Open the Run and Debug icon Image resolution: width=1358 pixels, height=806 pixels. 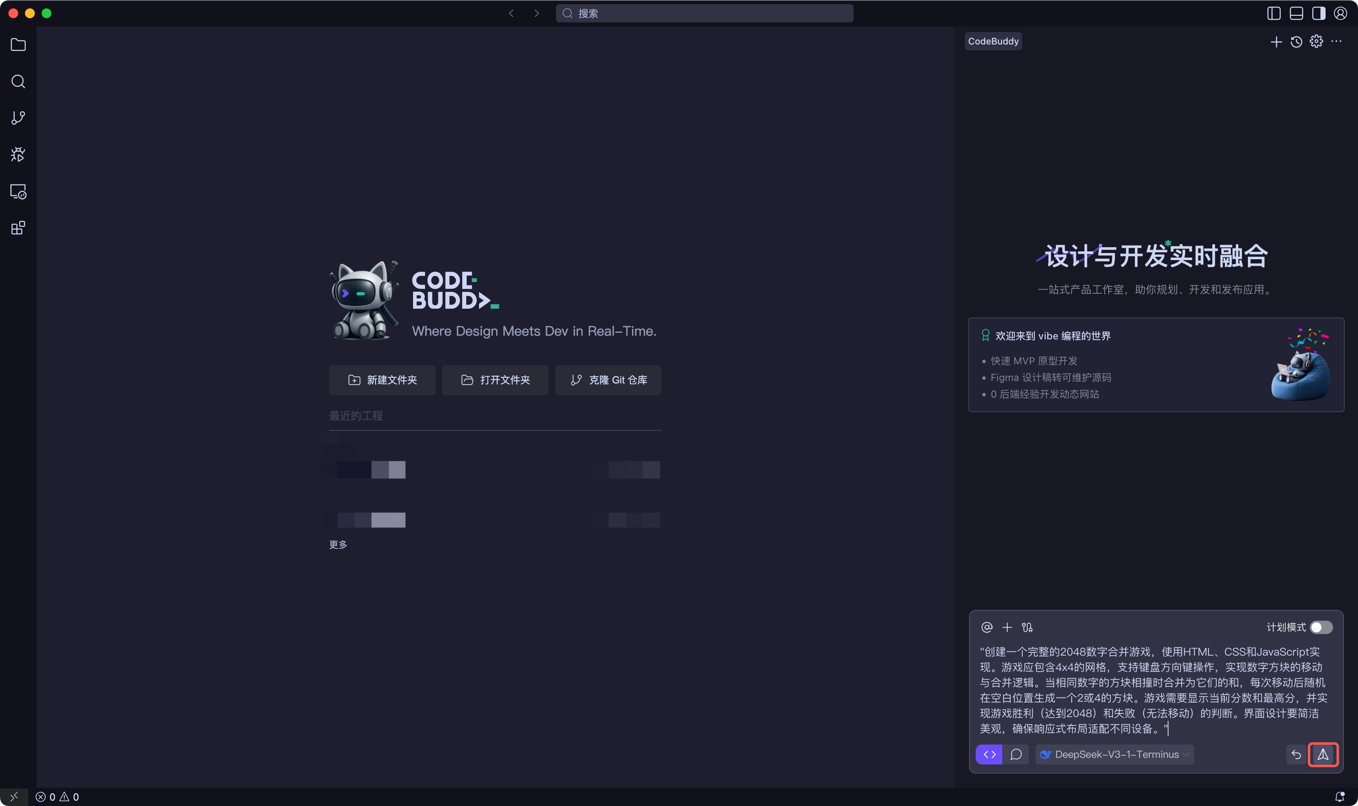pos(18,155)
